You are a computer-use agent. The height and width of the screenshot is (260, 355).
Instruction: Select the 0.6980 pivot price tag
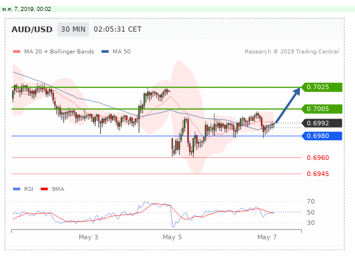click(x=322, y=136)
